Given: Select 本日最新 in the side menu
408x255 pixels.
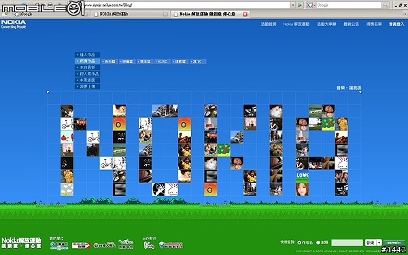Looking at the screenshot, I should point(88,67).
